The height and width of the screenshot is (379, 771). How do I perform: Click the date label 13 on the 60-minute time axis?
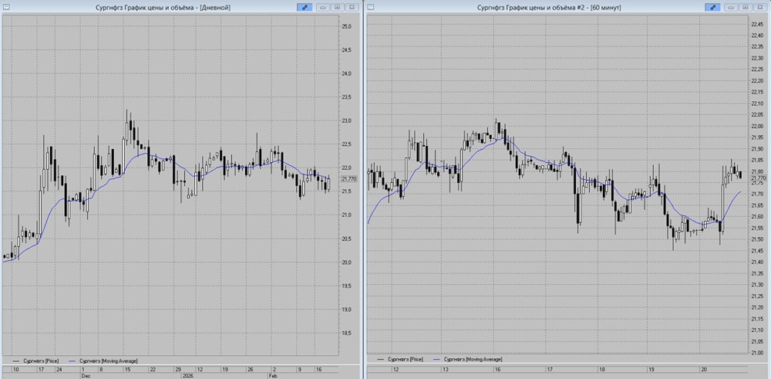[446, 369]
